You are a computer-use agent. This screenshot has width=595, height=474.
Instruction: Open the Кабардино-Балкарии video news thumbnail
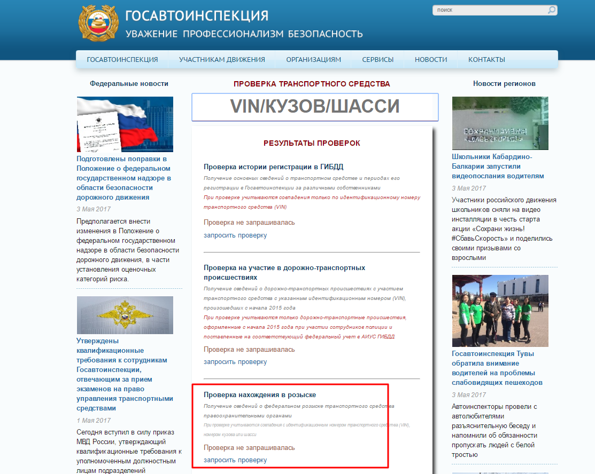pyautogui.click(x=500, y=123)
